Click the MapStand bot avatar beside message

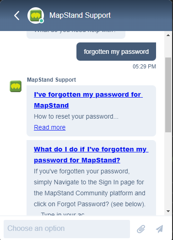coord(16,86)
